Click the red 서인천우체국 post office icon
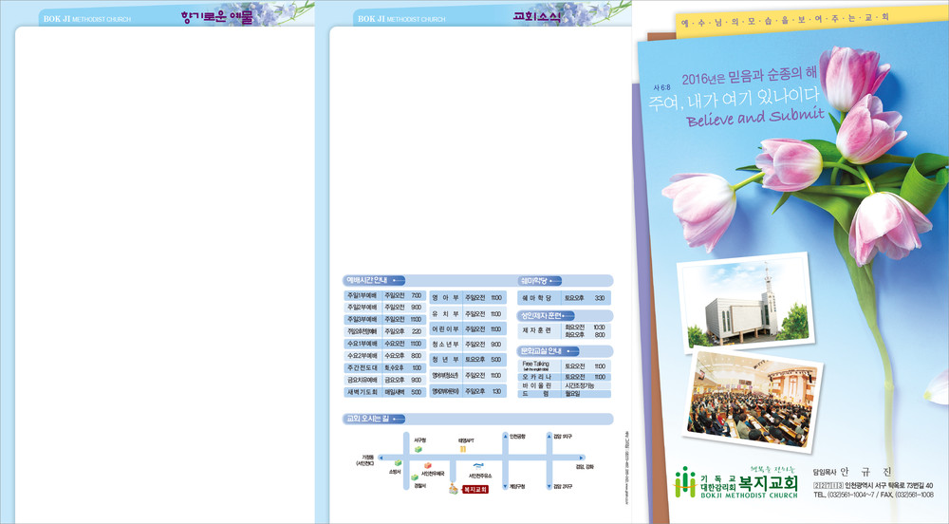949x524 pixels. [x=429, y=465]
